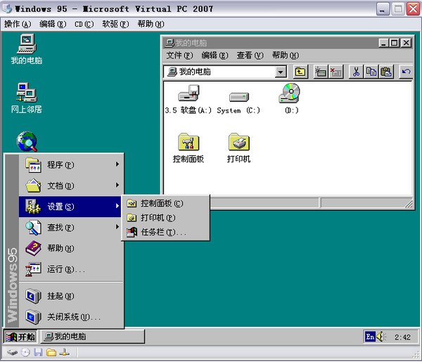The height and width of the screenshot is (362, 422).
Task: Open 帮助(H) in Start menu
Action: point(71,248)
